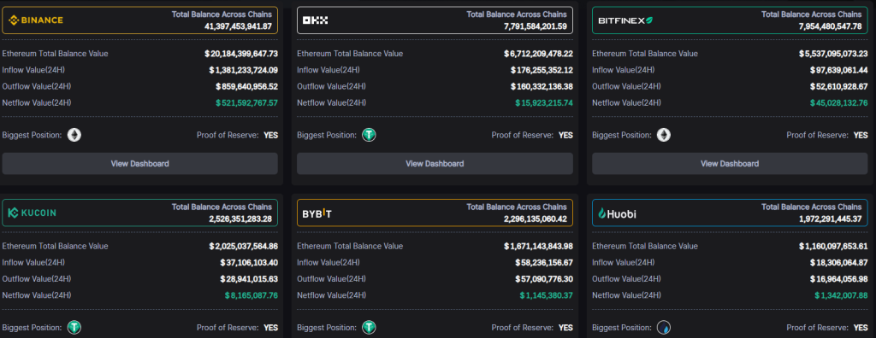Click the Huobi logo header
876x338 pixels.
coord(617,213)
